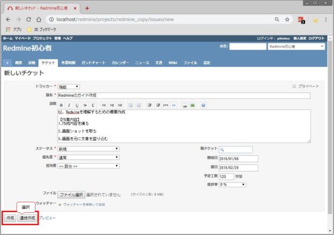
Task: Click the 題名 subject input field
Action: (184, 95)
